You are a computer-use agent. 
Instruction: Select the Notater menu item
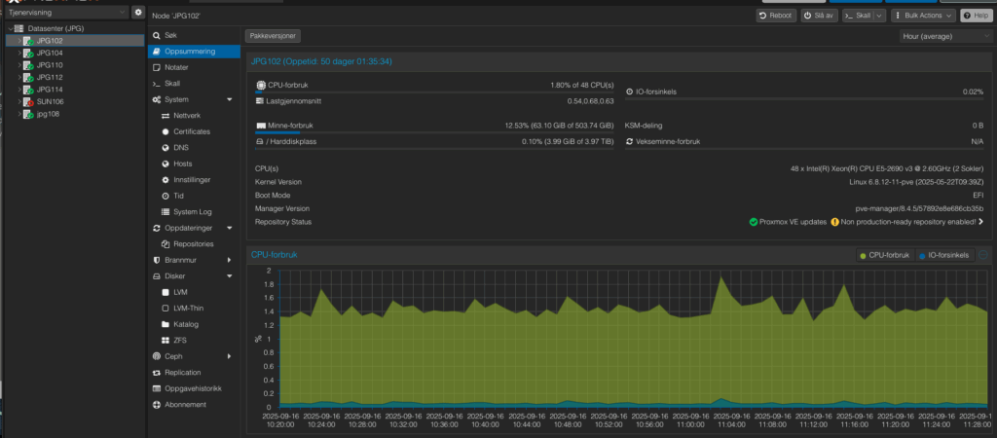(x=176, y=67)
